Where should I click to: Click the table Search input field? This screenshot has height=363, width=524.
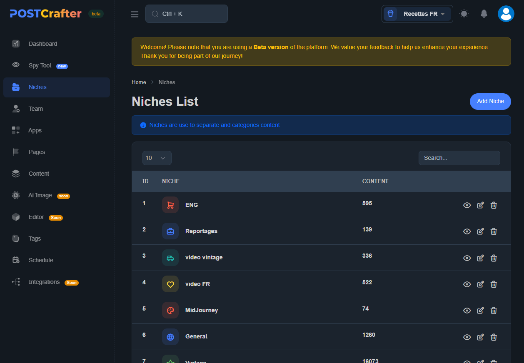459,158
